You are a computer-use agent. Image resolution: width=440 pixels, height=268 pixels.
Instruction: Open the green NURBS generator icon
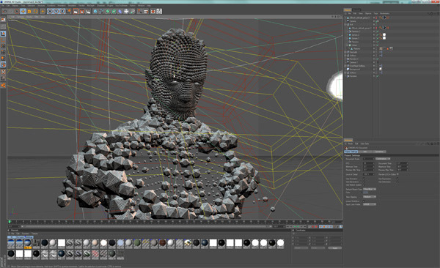108,11
